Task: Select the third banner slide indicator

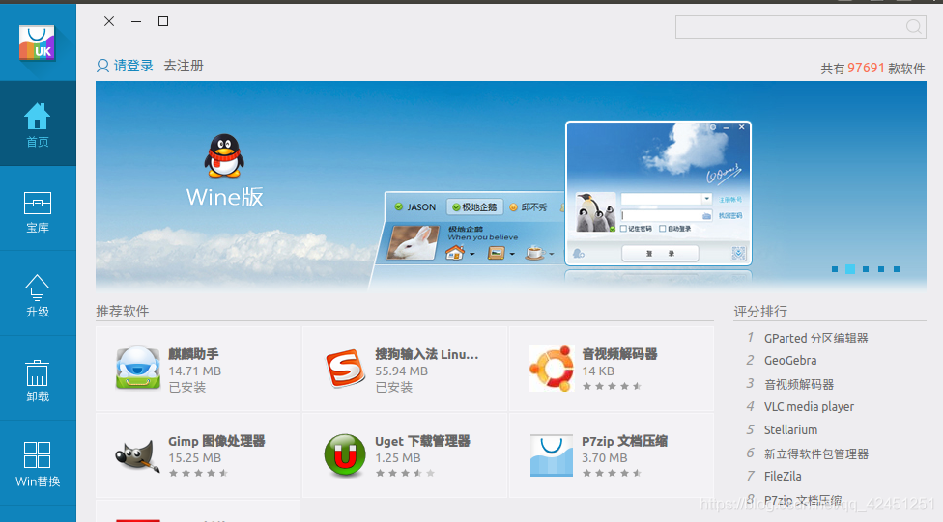Action: coord(866,269)
